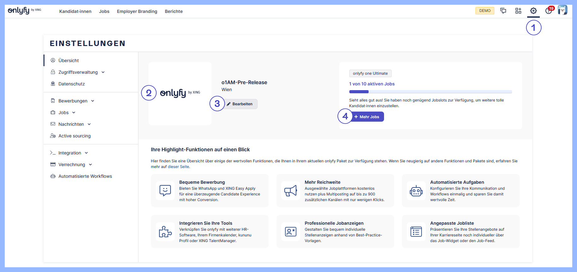Open the settings gear icon
This screenshot has height=272, width=577.
[x=533, y=11]
